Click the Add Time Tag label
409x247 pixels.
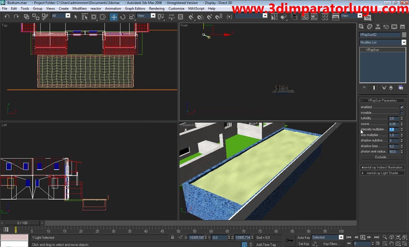point(266,245)
